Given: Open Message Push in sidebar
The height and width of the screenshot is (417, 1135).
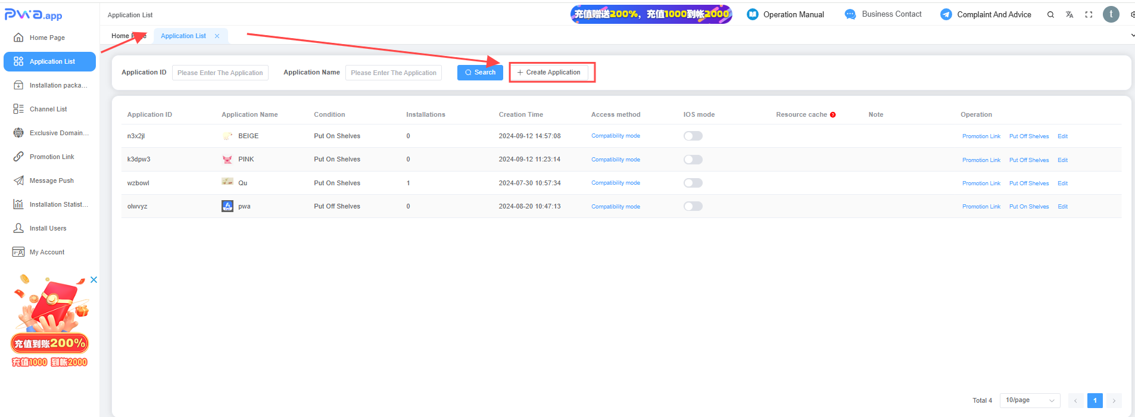Looking at the screenshot, I should click(x=50, y=181).
